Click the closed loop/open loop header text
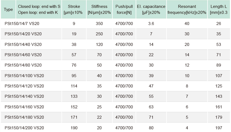 (39, 10)
